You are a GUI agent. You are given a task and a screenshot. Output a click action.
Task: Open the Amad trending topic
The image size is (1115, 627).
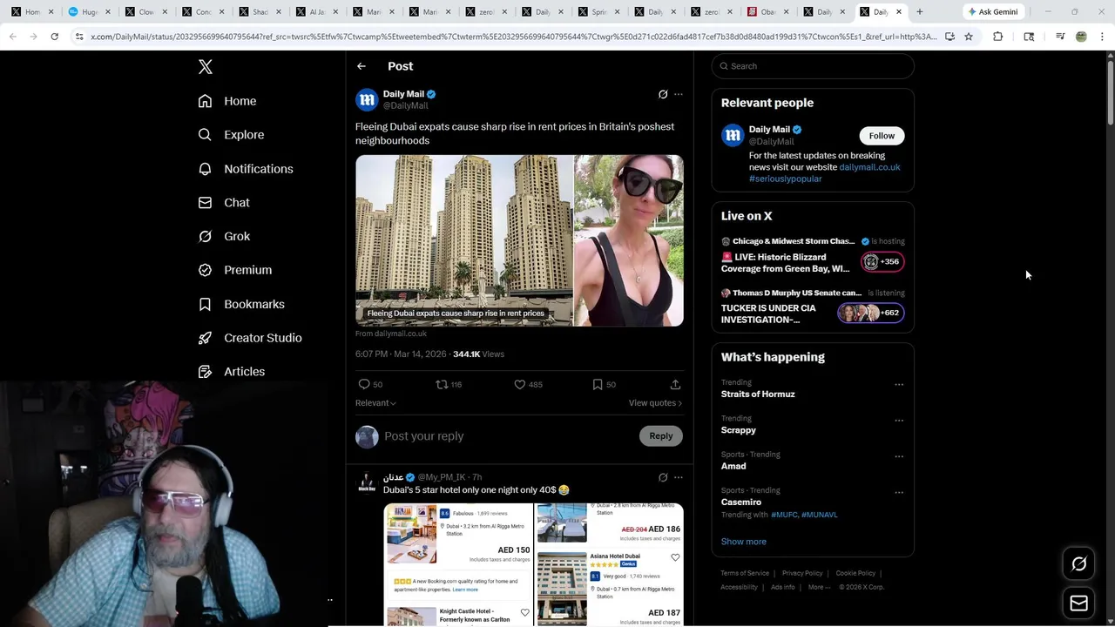tap(733, 466)
